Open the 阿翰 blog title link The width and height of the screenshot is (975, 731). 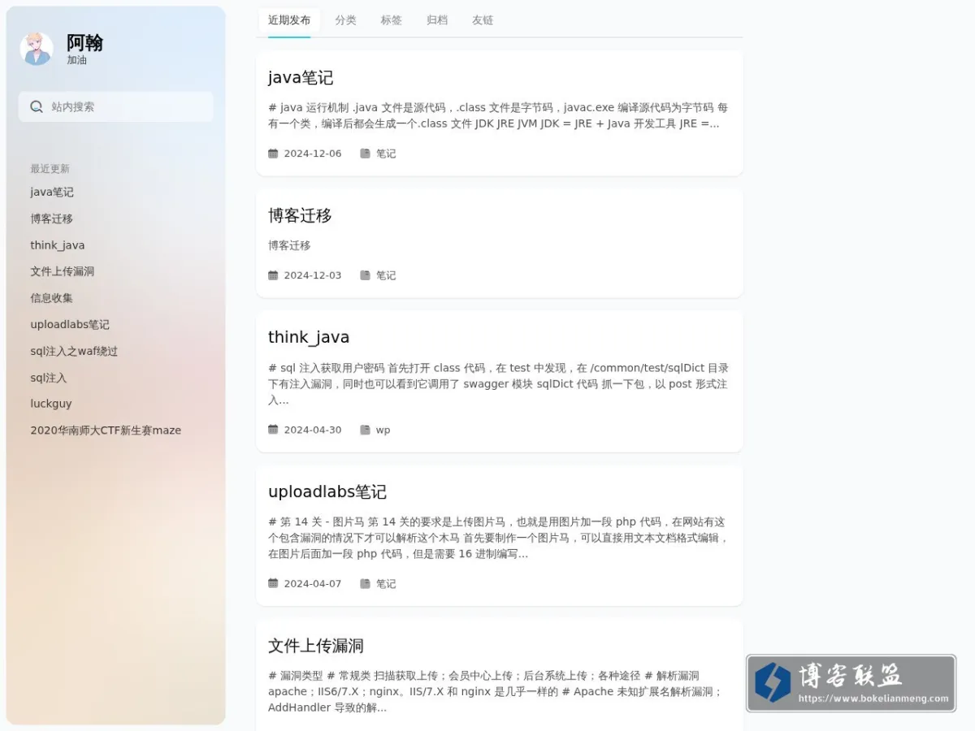tap(84, 42)
